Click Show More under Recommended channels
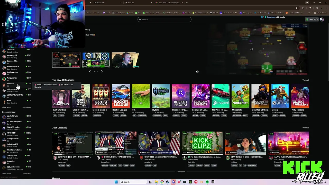The height and width of the screenshot is (185, 329). tap(6, 173)
